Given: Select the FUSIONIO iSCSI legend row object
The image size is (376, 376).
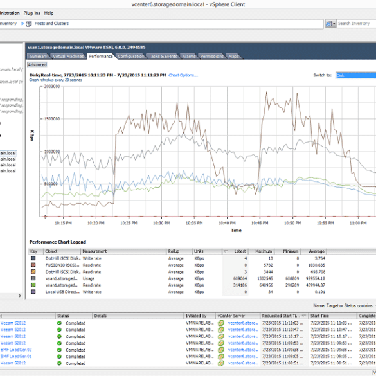Looking at the screenshot, I should (x=62, y=265).
